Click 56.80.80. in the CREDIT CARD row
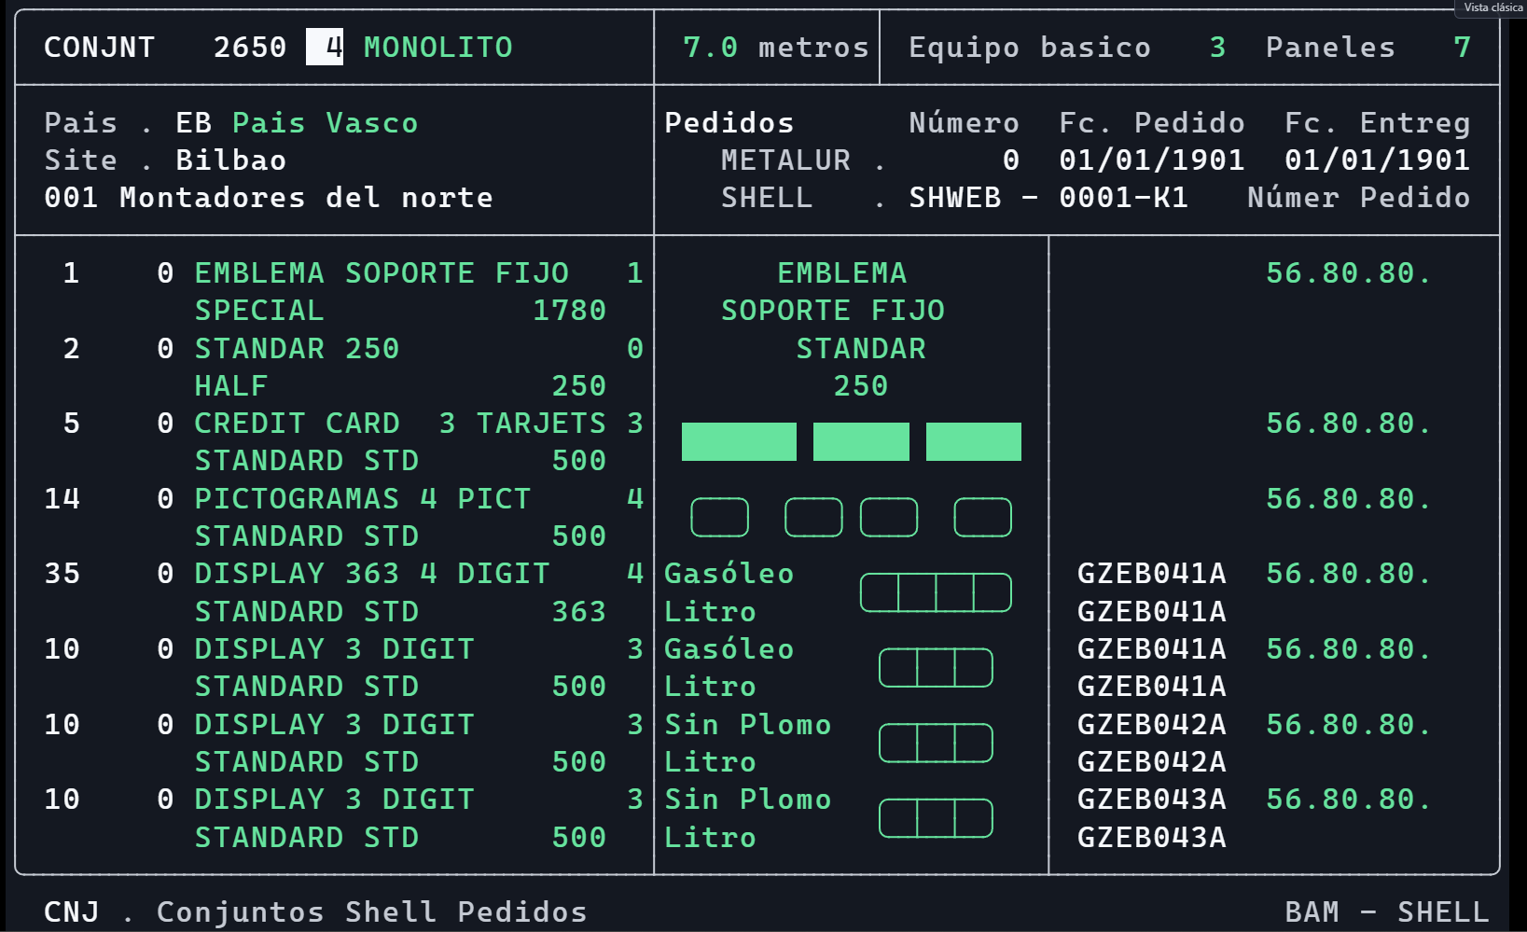 tap(1349, 424)
